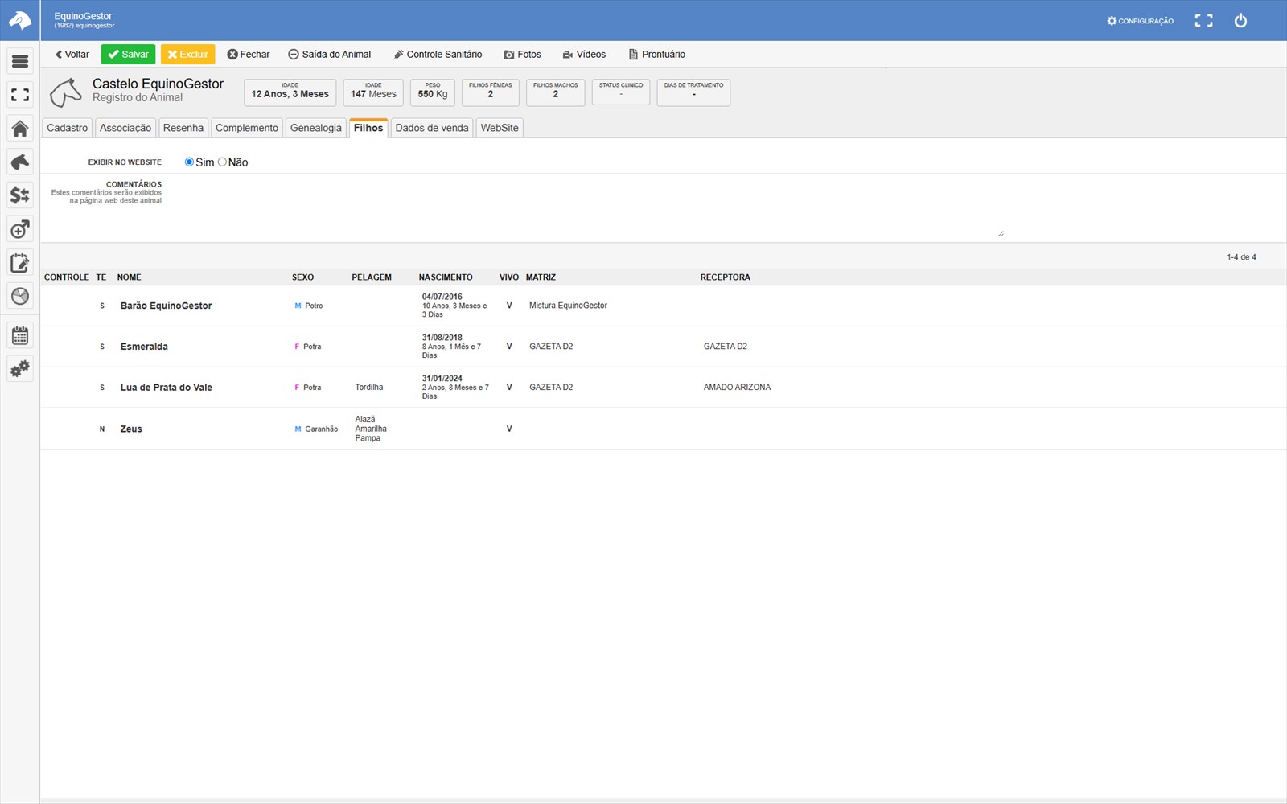Screen dimensions: 1287x804
Task: Go to the home icon in sidebar
Action: pos(20,129)
